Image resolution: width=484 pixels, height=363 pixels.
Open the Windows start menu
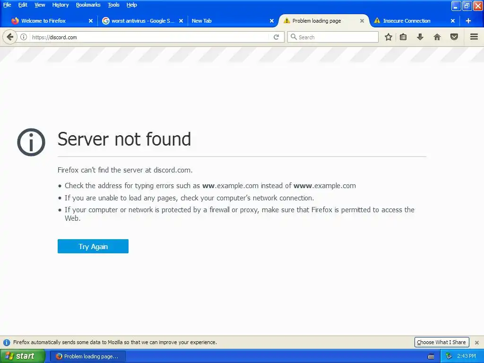pos(22,356)
